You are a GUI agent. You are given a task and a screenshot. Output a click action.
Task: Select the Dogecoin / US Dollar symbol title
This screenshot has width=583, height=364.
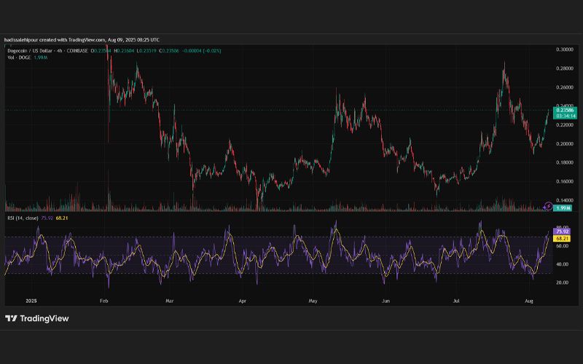pyautogui.click(x=31, y=51)
